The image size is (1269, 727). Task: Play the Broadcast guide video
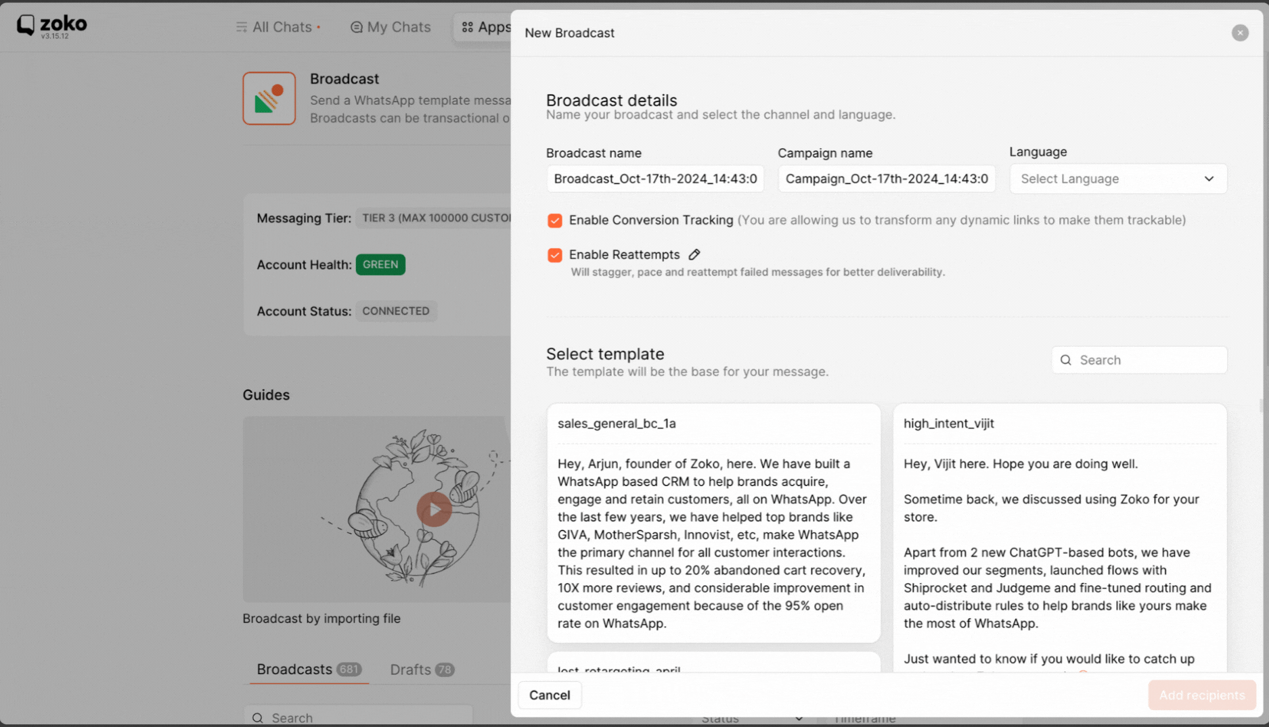tap(434, 509)
